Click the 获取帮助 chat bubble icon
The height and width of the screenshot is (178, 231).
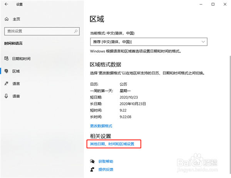pyautogui.click(x=92, y=161)
